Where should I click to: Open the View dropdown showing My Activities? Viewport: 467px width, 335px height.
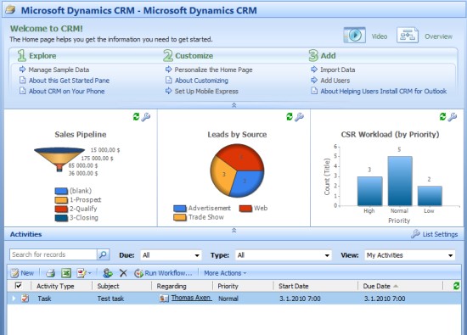(x=410, y=255)
